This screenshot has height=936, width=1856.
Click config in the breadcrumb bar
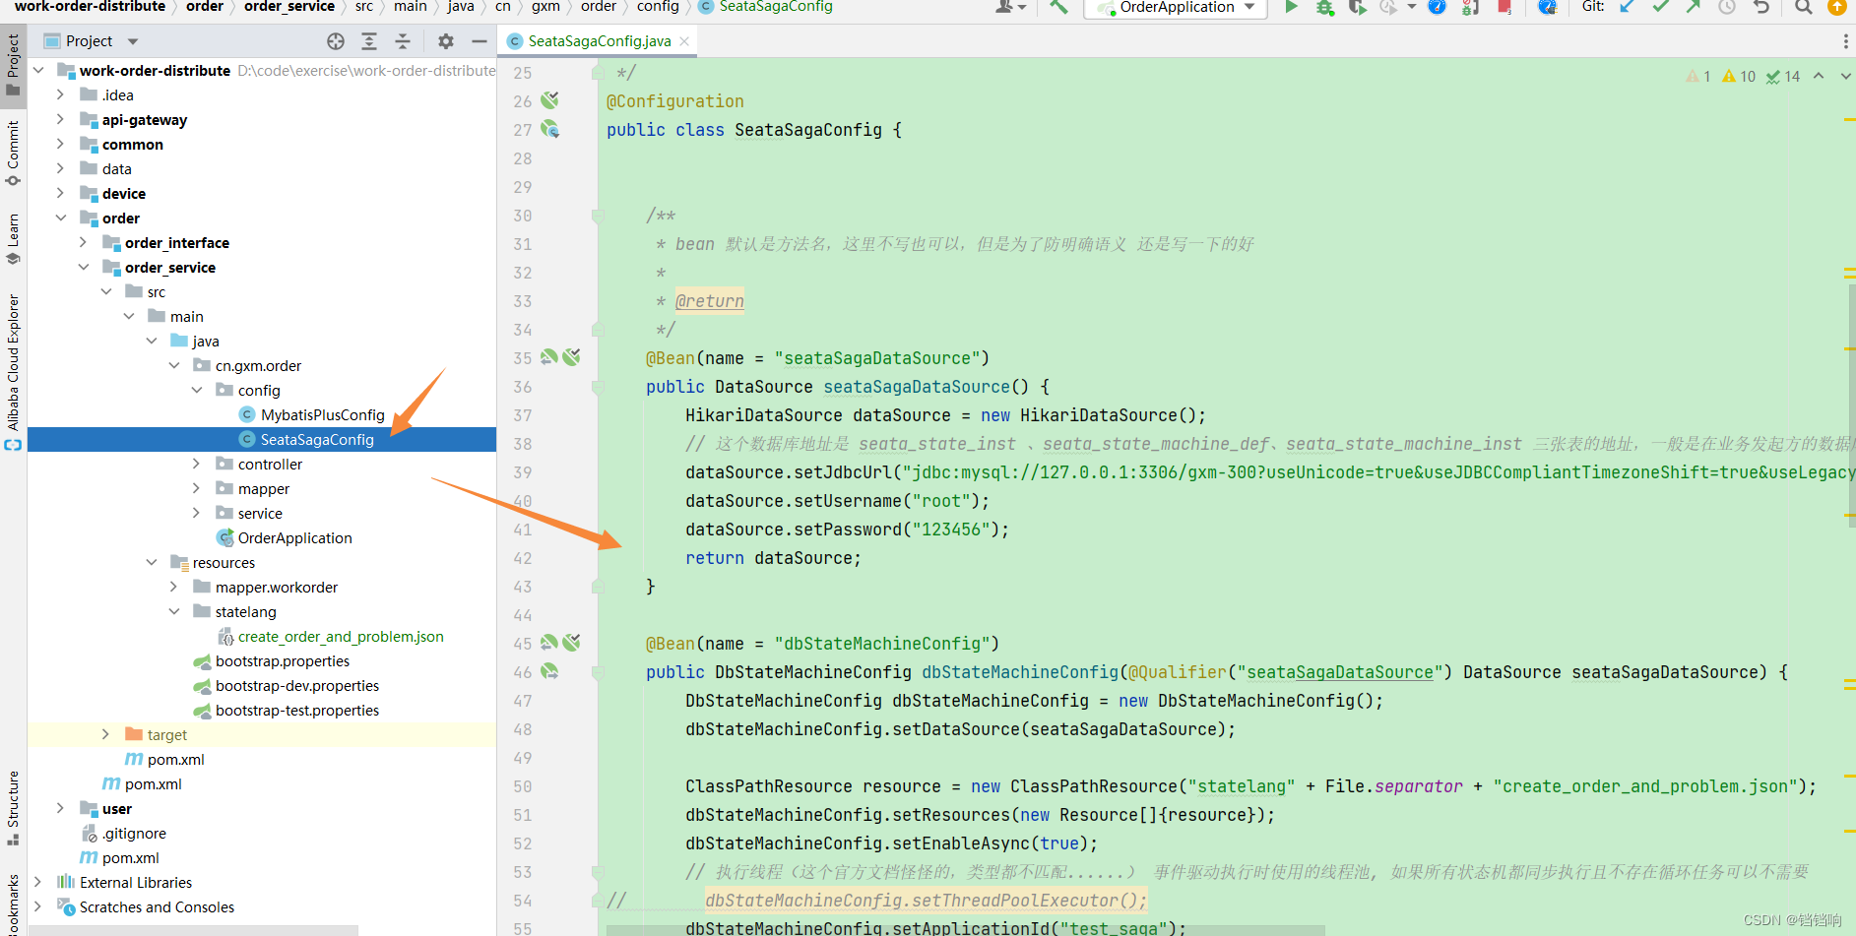(x=658, y=7)
